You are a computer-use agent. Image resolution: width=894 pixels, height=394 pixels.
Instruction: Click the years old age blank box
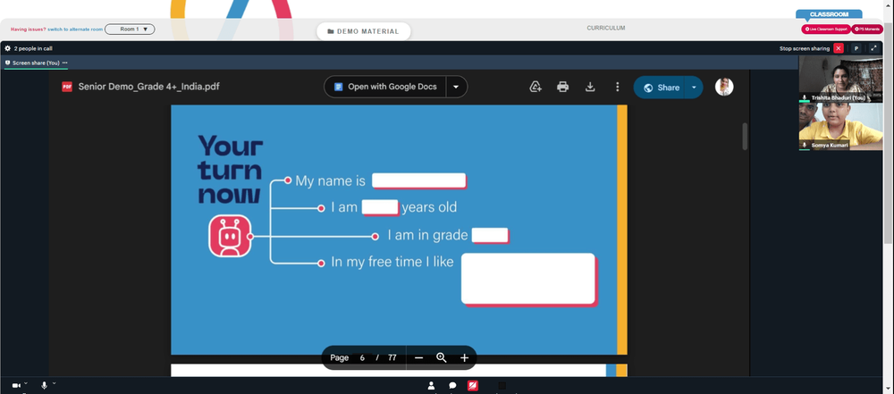pos(380,207)
